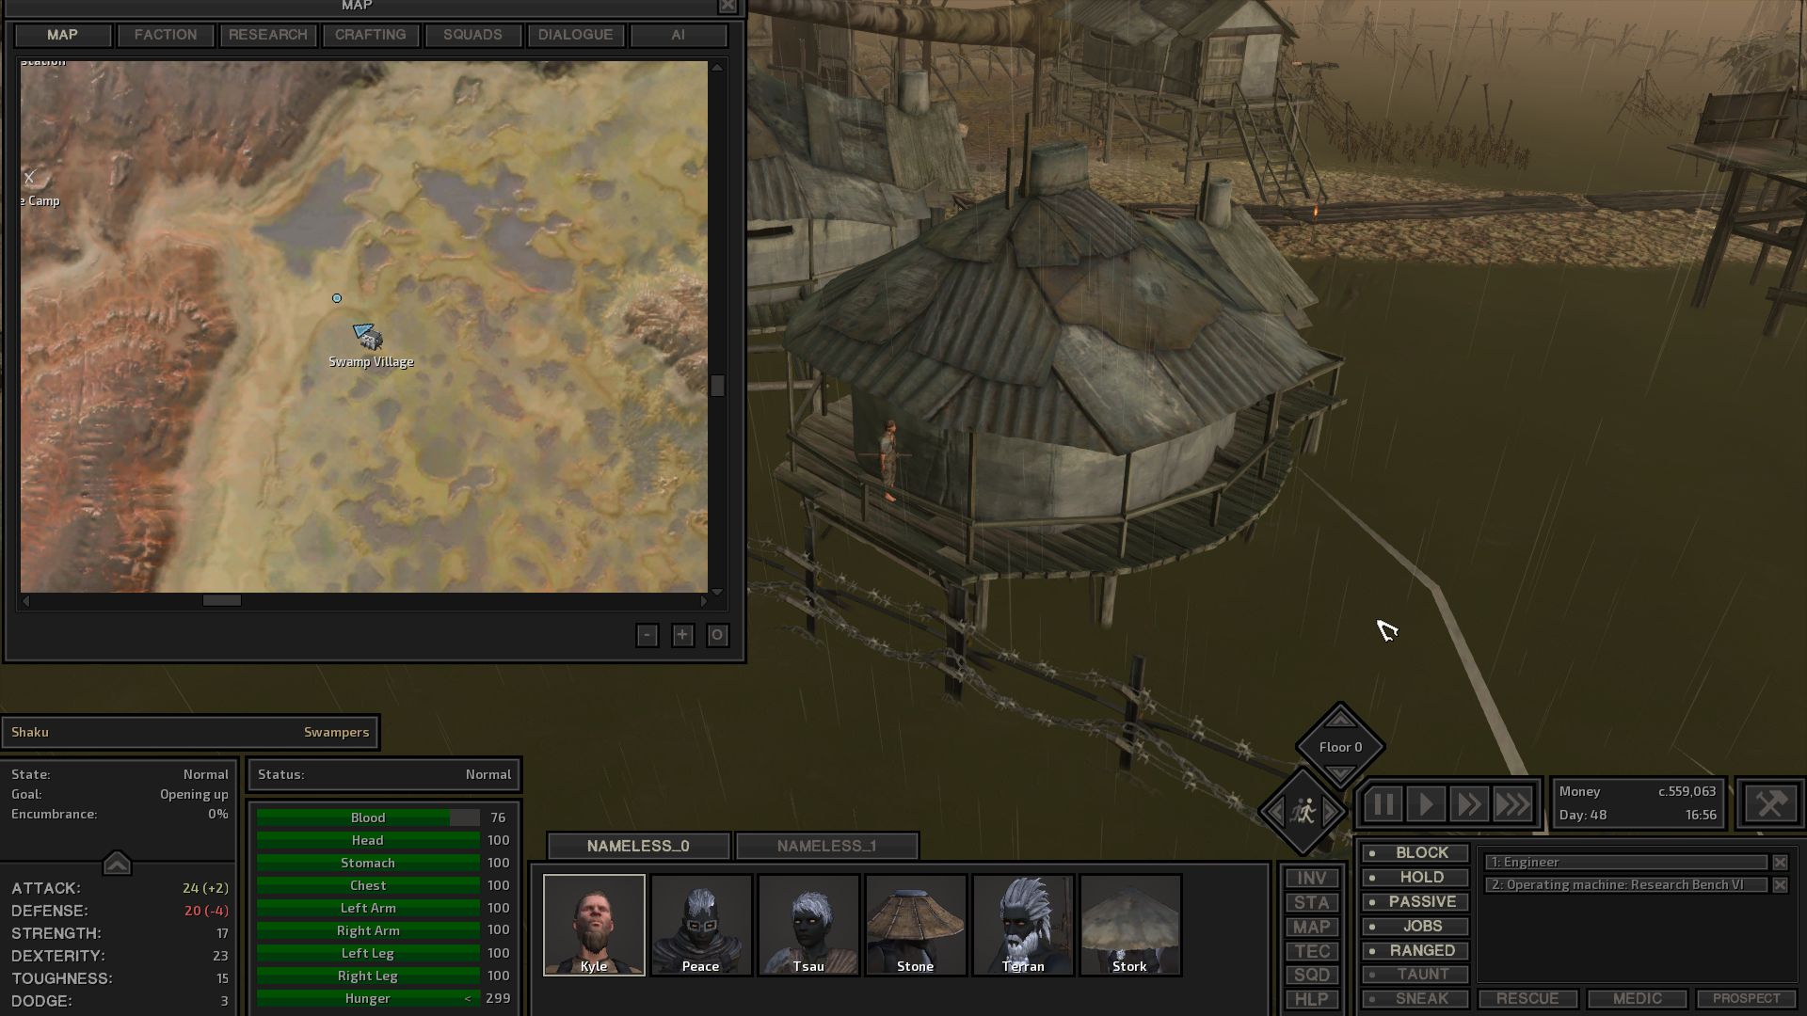This screenshot has width=1807, height=1016.
Task: Toggle the BLOCK stance
Action: 1415,853
